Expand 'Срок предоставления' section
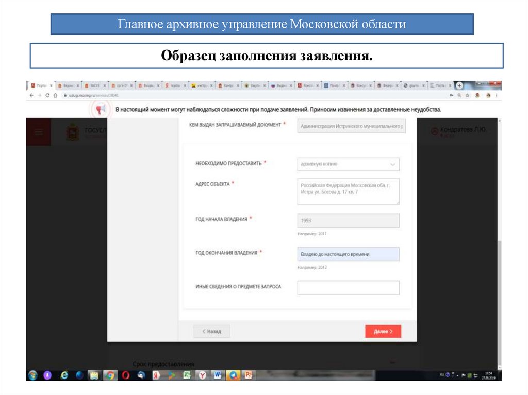Viewport: 528px width, 395px height. click(x=392, y=363)
